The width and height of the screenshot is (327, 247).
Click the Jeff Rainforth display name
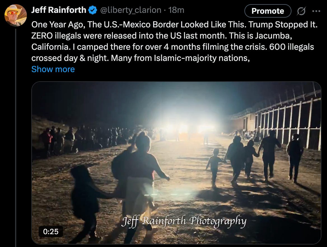[59, 10]
